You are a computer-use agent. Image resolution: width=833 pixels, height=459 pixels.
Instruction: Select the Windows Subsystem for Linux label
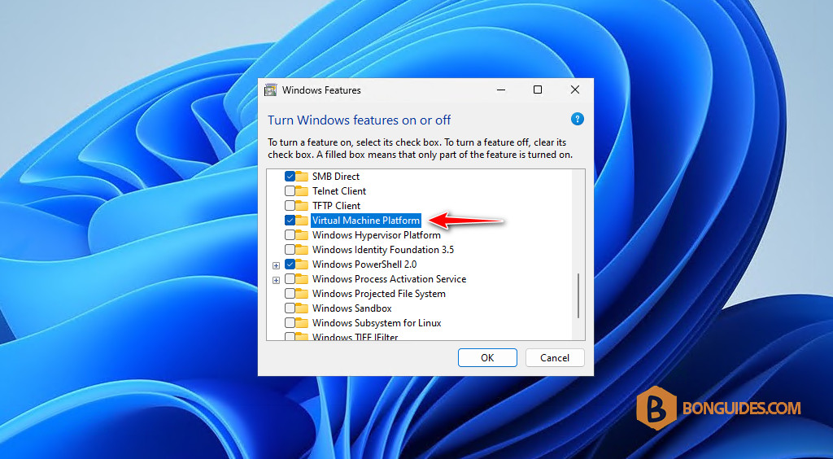click(x=377, y=323)
